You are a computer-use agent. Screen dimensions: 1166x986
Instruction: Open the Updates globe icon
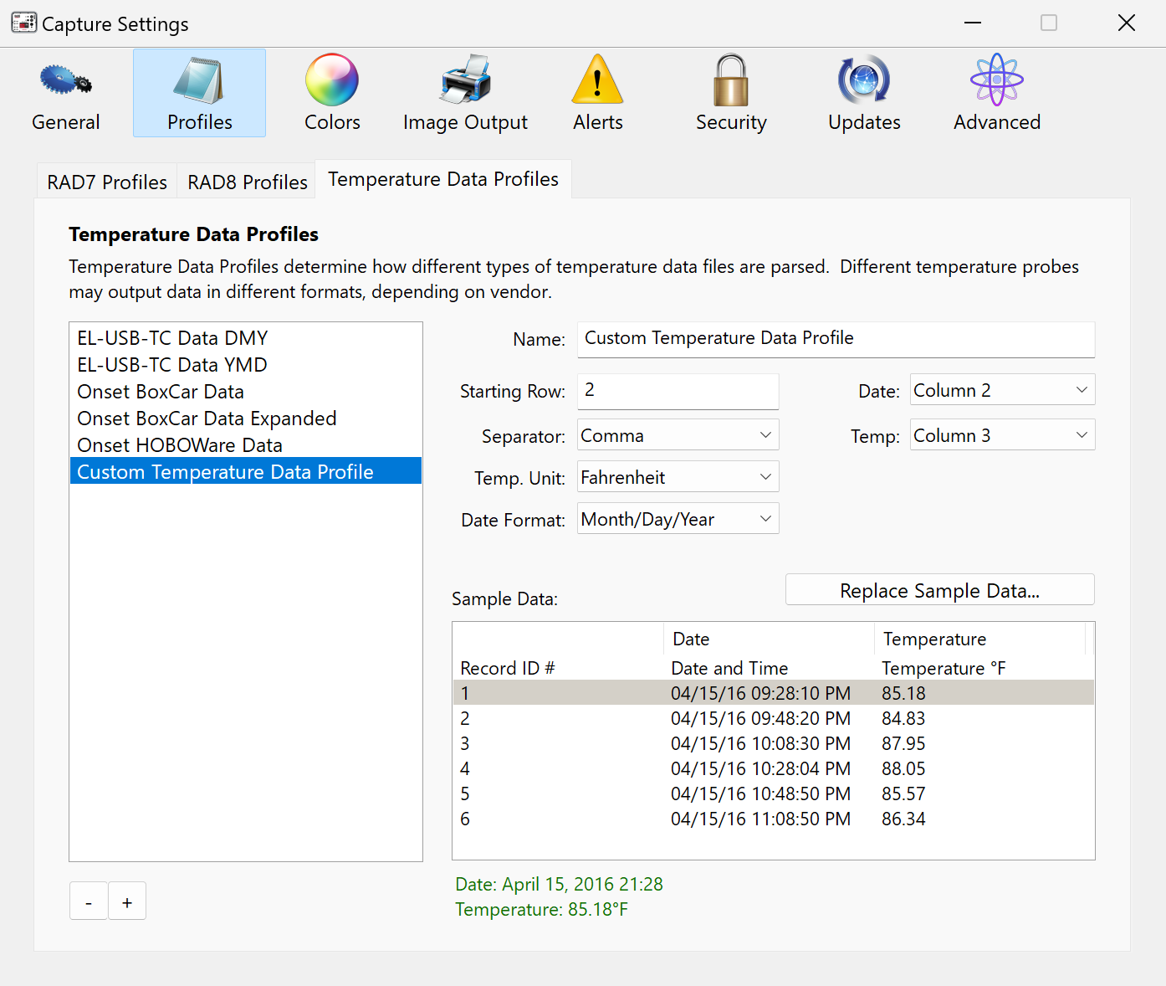(864, 81)
